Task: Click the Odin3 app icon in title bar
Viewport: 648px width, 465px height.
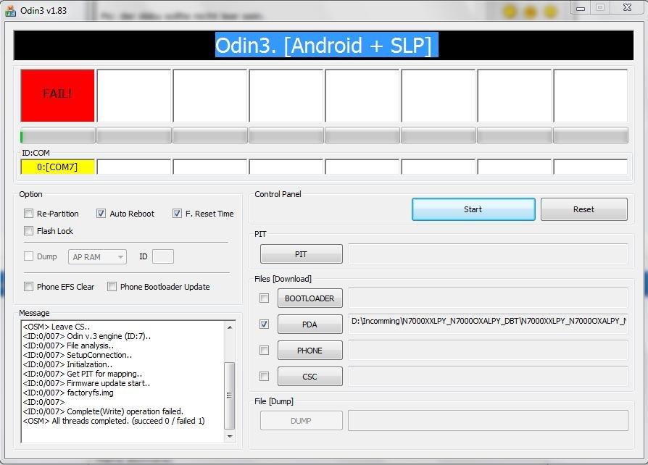Action: pos(10,11)
